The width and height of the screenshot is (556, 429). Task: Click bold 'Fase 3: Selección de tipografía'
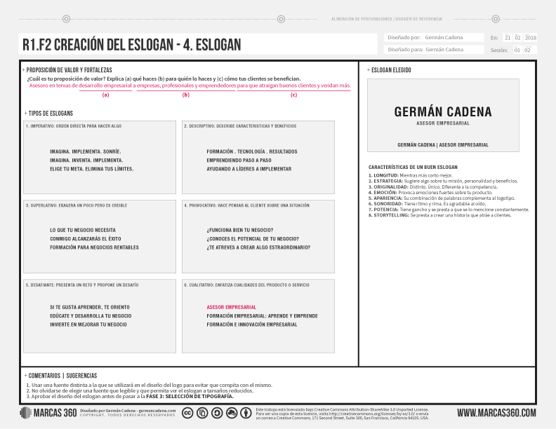[x=190, y=397]
